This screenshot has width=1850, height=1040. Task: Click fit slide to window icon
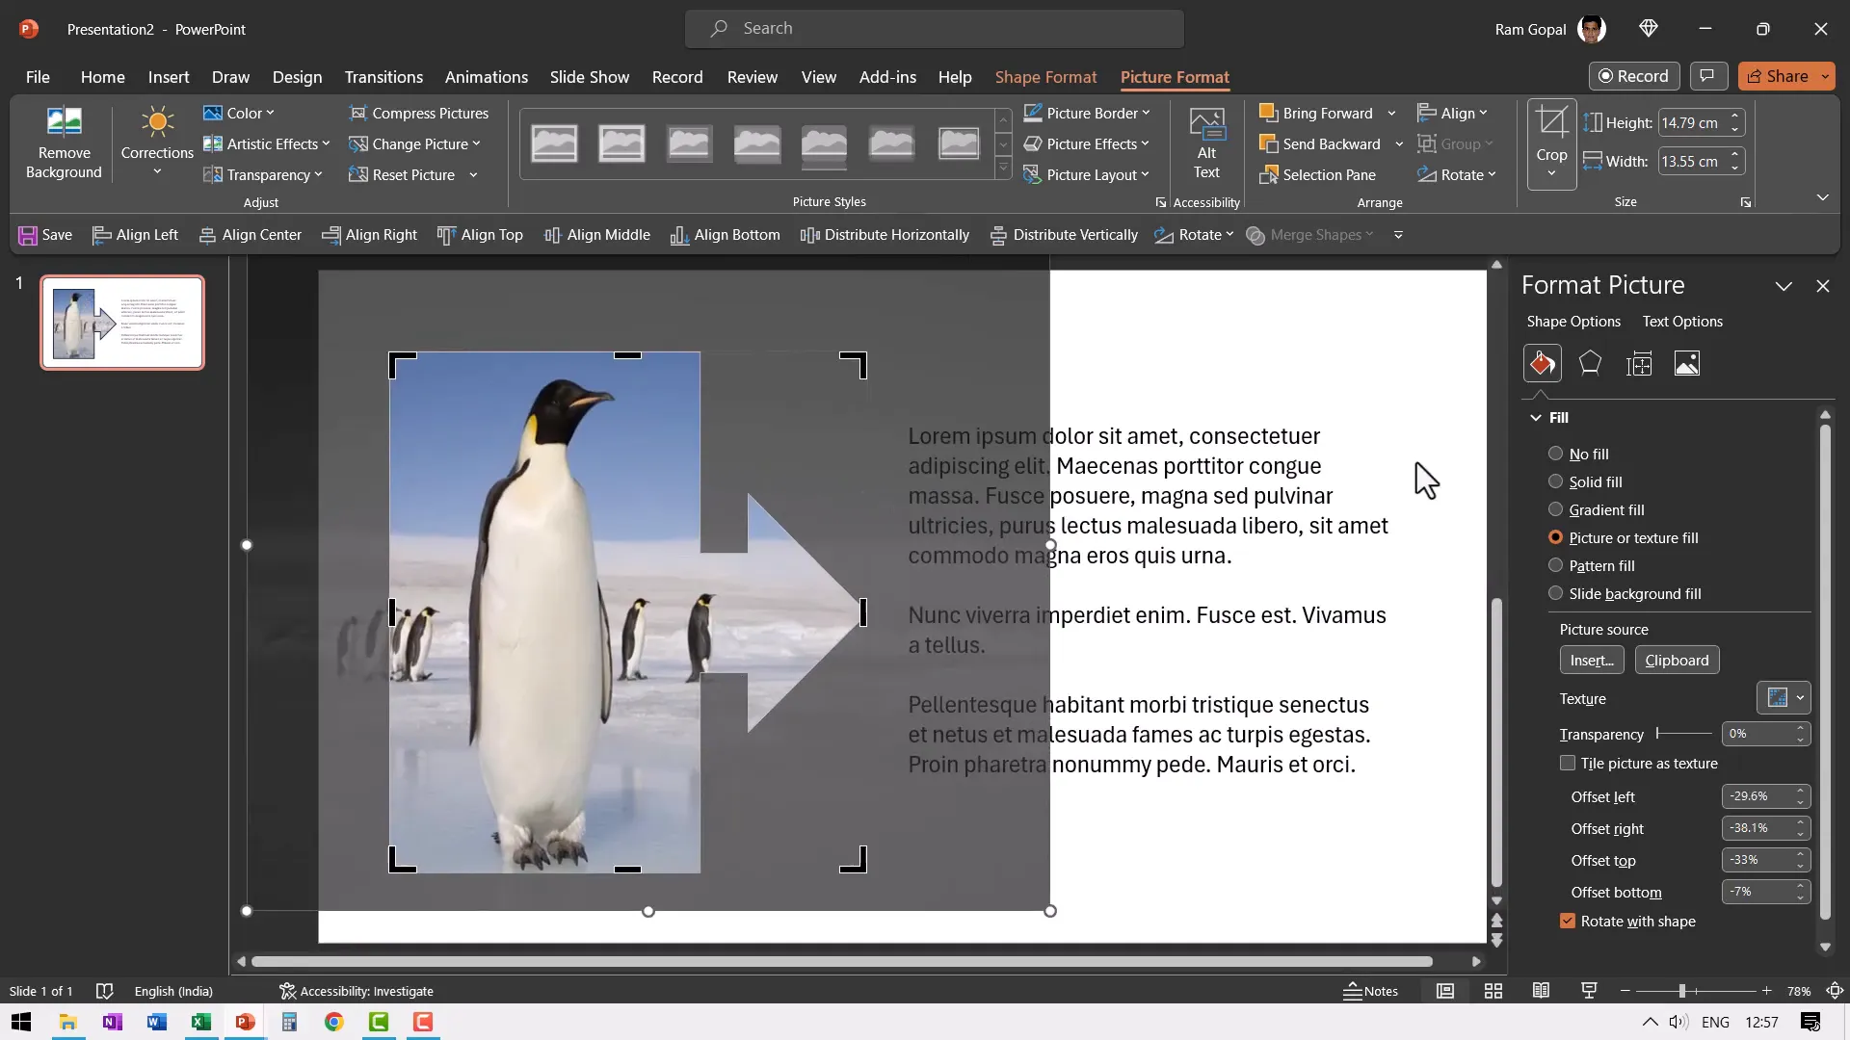point(1835,991)
